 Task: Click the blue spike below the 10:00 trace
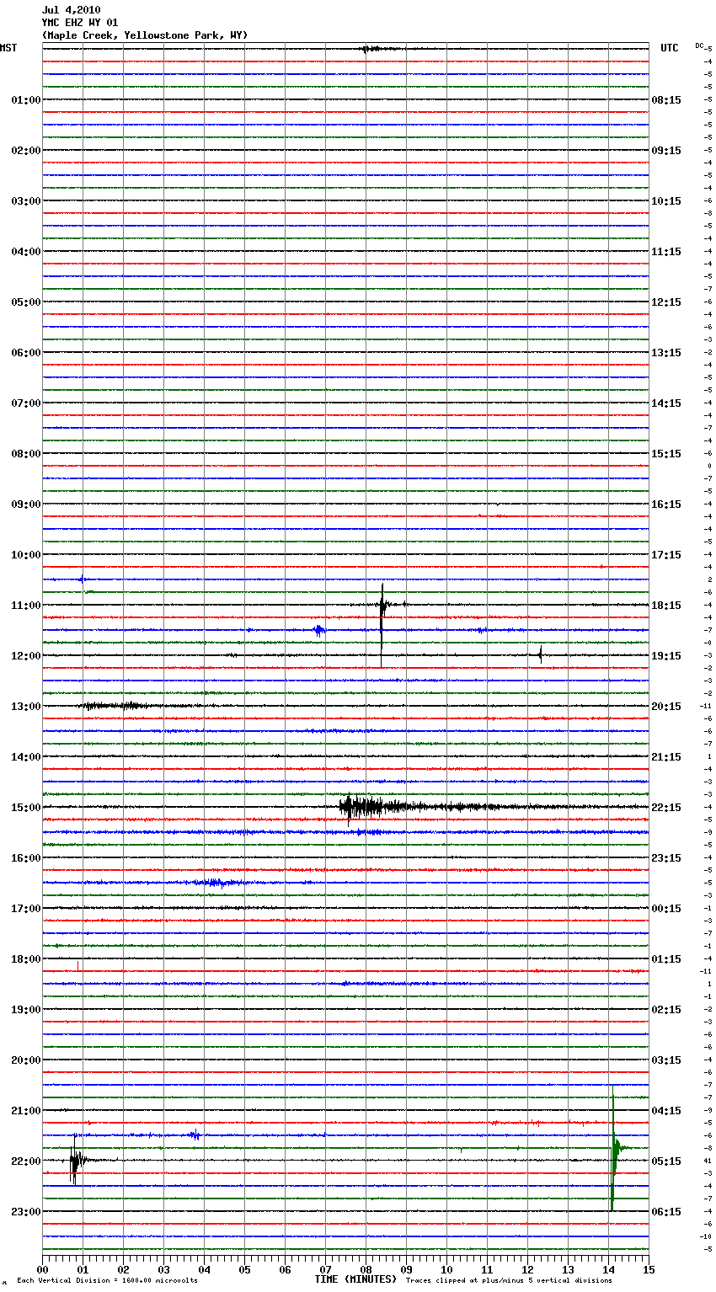click(82, 579)
